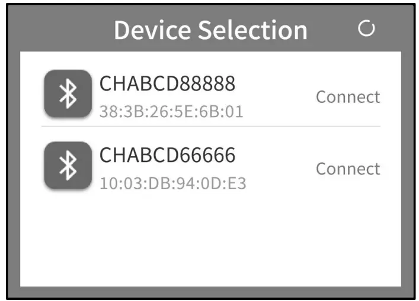This screenshot has width=419, height=301.
Task: Click empty white area below device list
Action: pyautogui.click(x=210, y=242)
